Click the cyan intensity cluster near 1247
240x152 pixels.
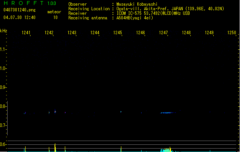tap(167, 150)
